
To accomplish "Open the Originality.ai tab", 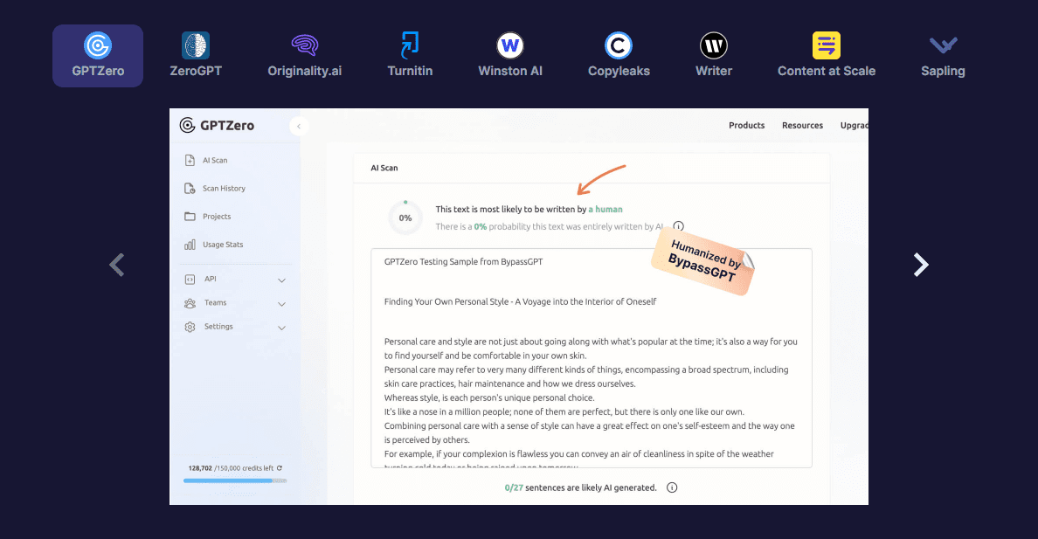I will (x=305, y=56).
